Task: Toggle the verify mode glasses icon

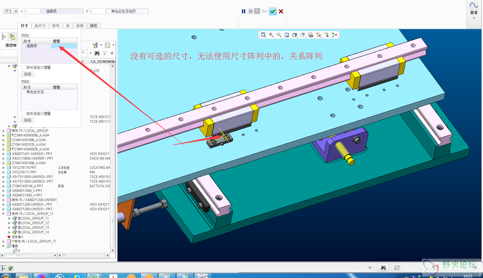Action: tap(265, 11)
